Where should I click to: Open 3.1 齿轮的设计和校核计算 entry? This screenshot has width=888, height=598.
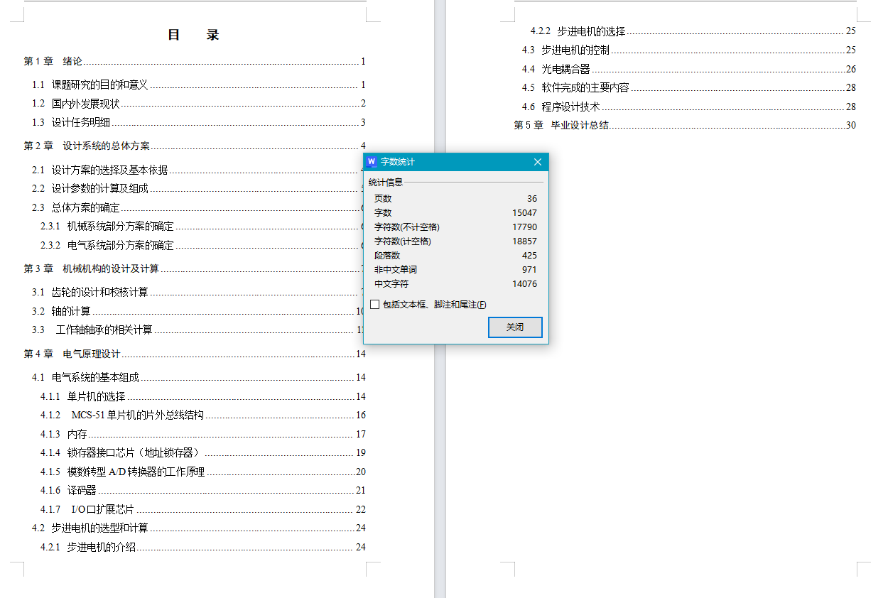click(199, 292)
